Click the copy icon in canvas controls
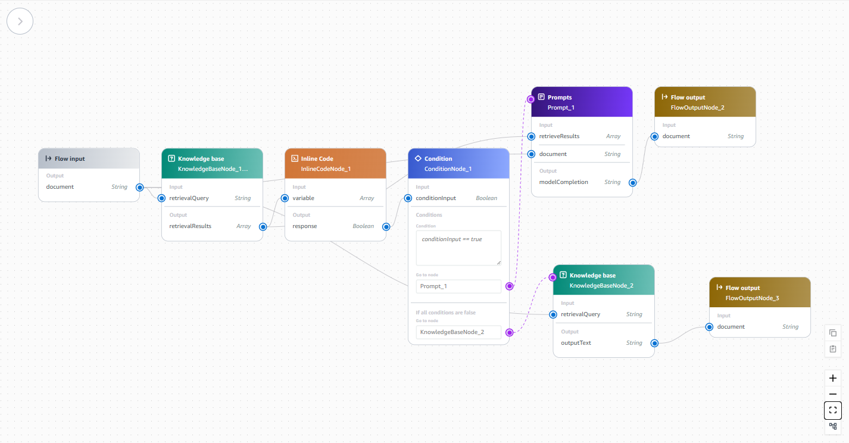The image size is (849, 443). tap(833, 333)
